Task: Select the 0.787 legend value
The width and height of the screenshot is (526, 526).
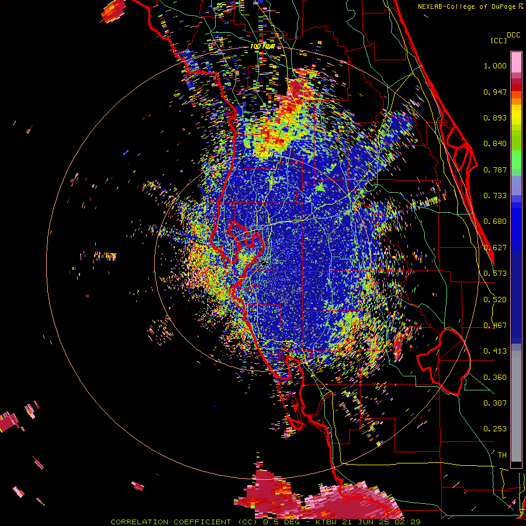Action: 495,169
